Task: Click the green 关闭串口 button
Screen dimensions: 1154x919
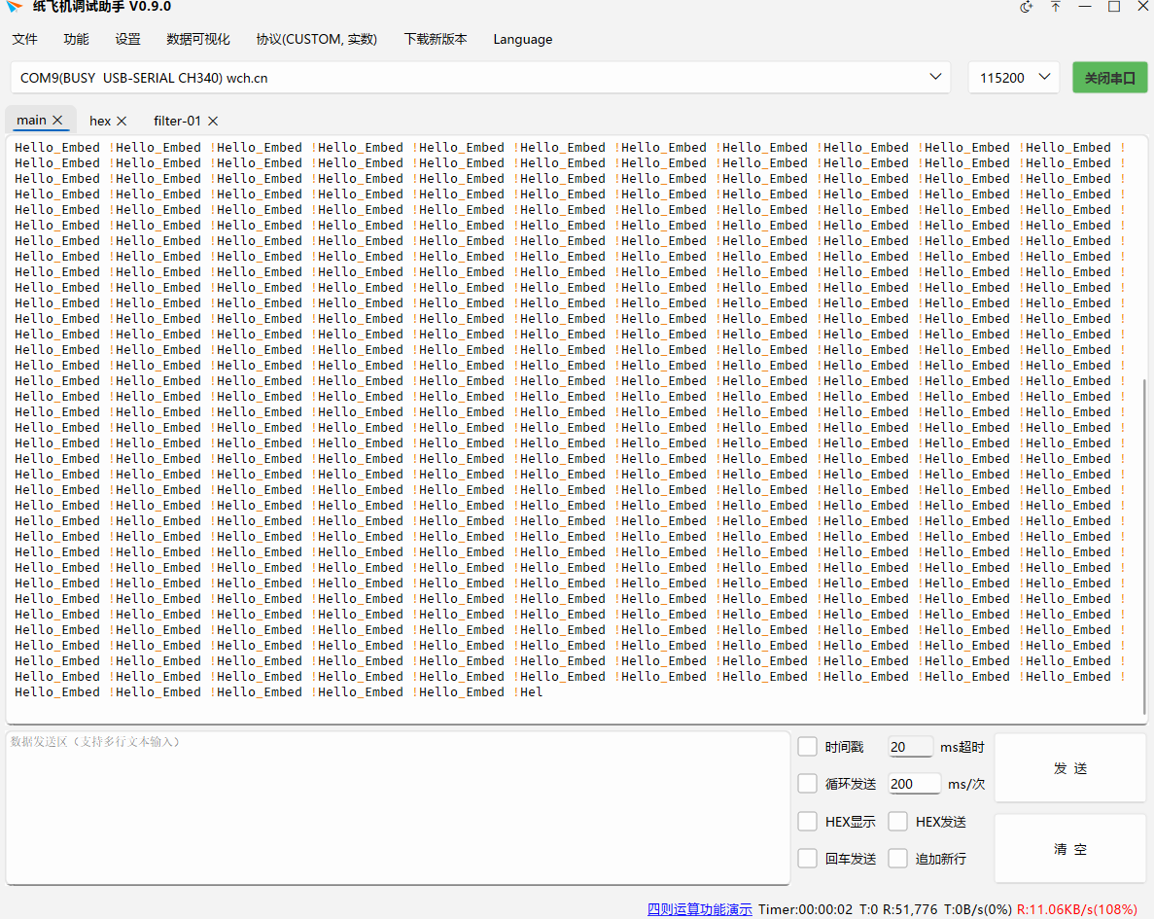Action: tap(1110, 78)
